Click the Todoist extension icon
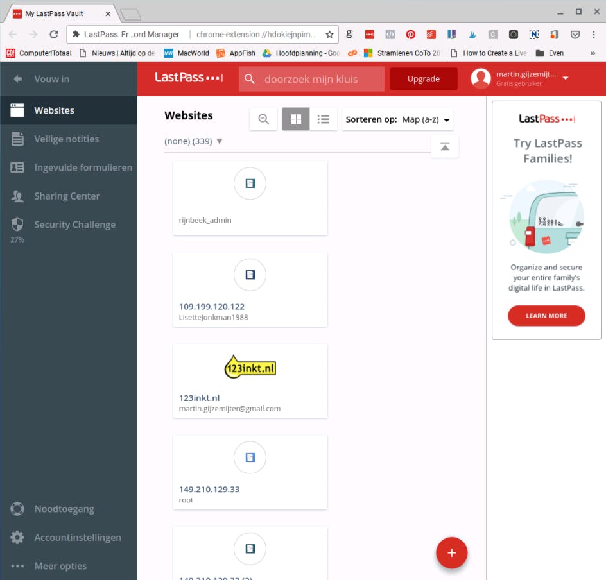 (431, 35)
